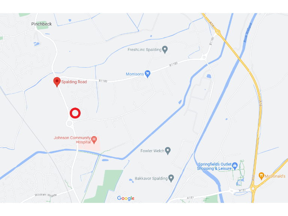This screenshot has height=216, width=288.
Task: Click the Pinchbeck place label
Action: pos(42,24)
